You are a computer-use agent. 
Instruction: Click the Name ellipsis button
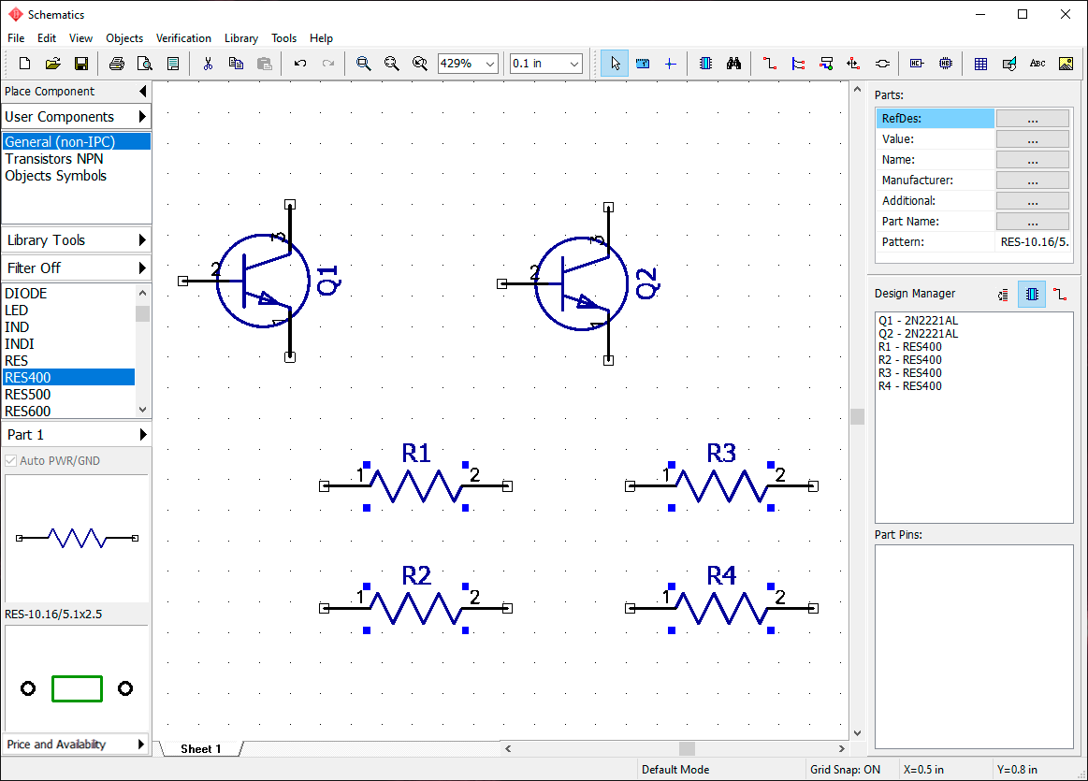(x=1033, y=160)
